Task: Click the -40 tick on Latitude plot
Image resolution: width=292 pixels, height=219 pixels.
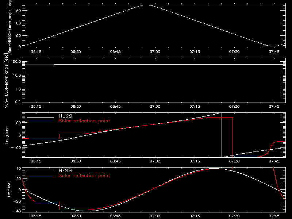Action: [x=17, y=211]
